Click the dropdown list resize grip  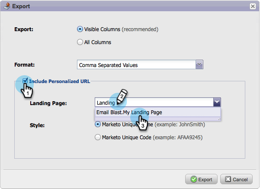pyautogui.click(x=219, y=118)
